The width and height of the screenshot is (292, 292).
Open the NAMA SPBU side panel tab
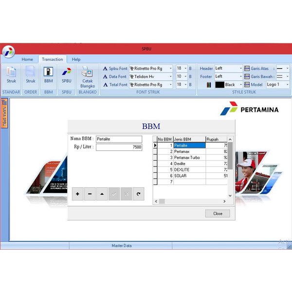click(4, 113)
